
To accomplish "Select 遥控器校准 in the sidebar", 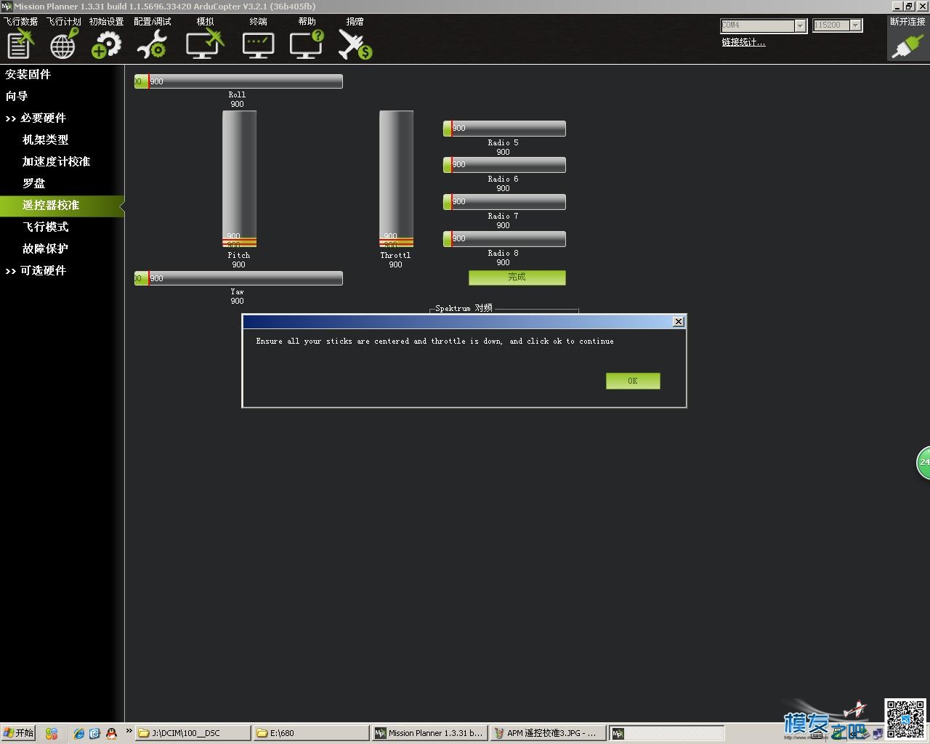I will [62, 206].
